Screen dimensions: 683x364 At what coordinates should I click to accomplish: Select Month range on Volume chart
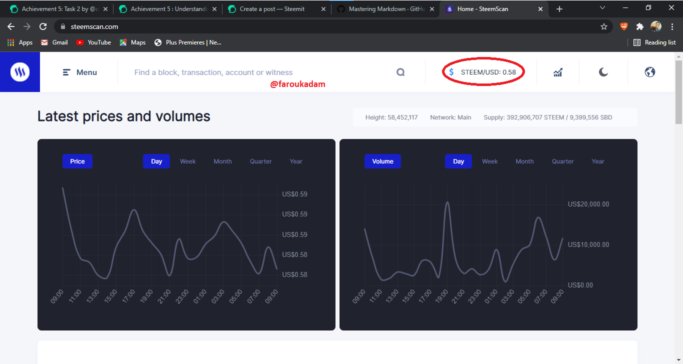pyautogui.click(x=525, y=161)
